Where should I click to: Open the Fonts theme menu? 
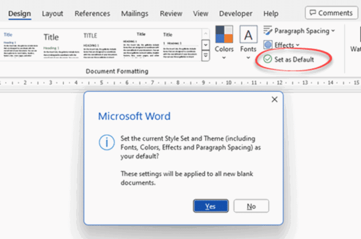248,42
